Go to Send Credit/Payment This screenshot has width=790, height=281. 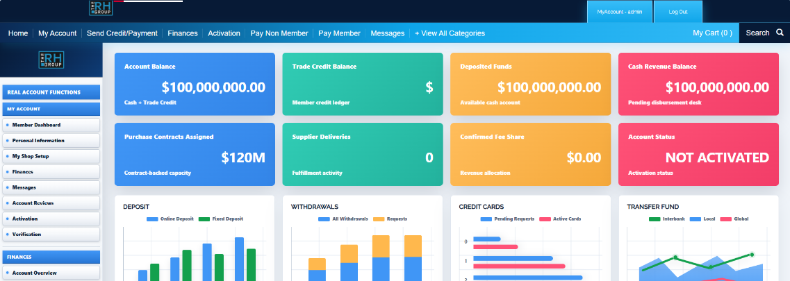pos(122,33)
